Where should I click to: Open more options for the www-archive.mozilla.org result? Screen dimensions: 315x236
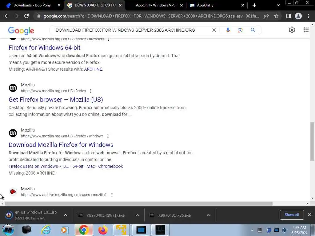coord(112,195)
